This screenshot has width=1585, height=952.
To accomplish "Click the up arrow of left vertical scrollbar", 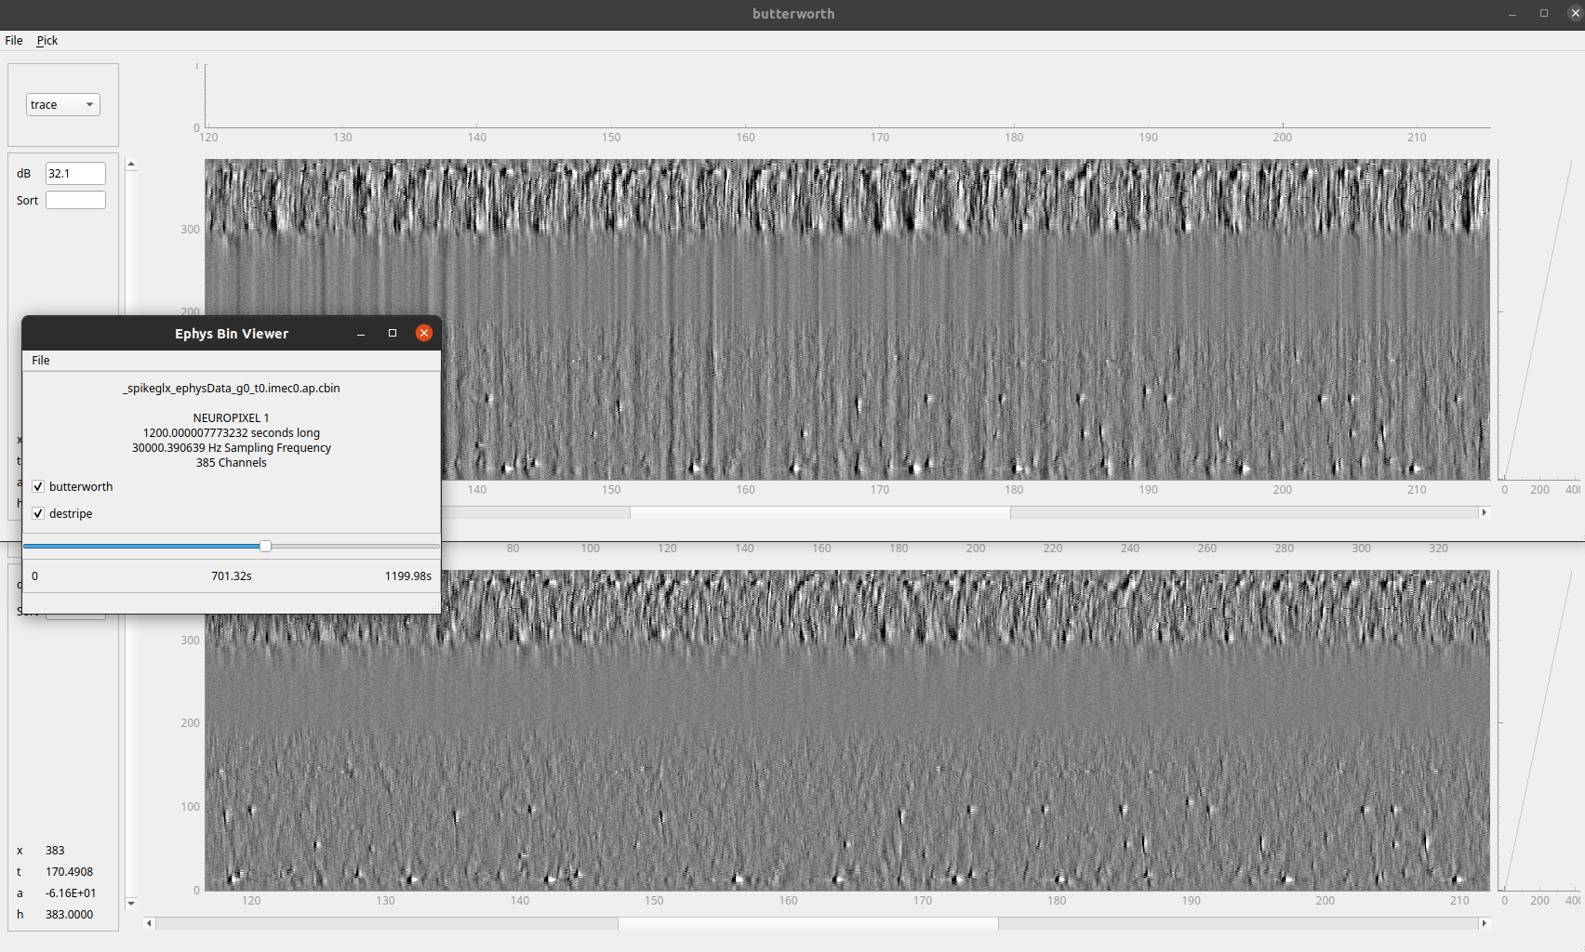I will point(131,165).
